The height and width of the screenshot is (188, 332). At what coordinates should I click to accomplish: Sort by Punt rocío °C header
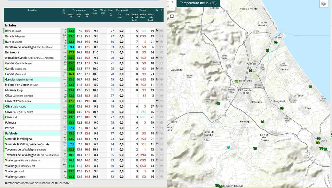95,13
